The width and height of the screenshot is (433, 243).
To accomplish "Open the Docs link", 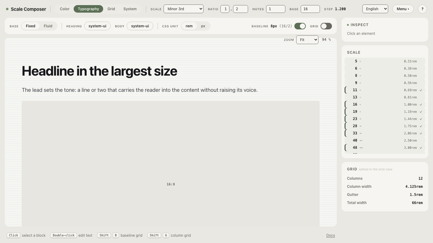I will click(x=330, y=235).
